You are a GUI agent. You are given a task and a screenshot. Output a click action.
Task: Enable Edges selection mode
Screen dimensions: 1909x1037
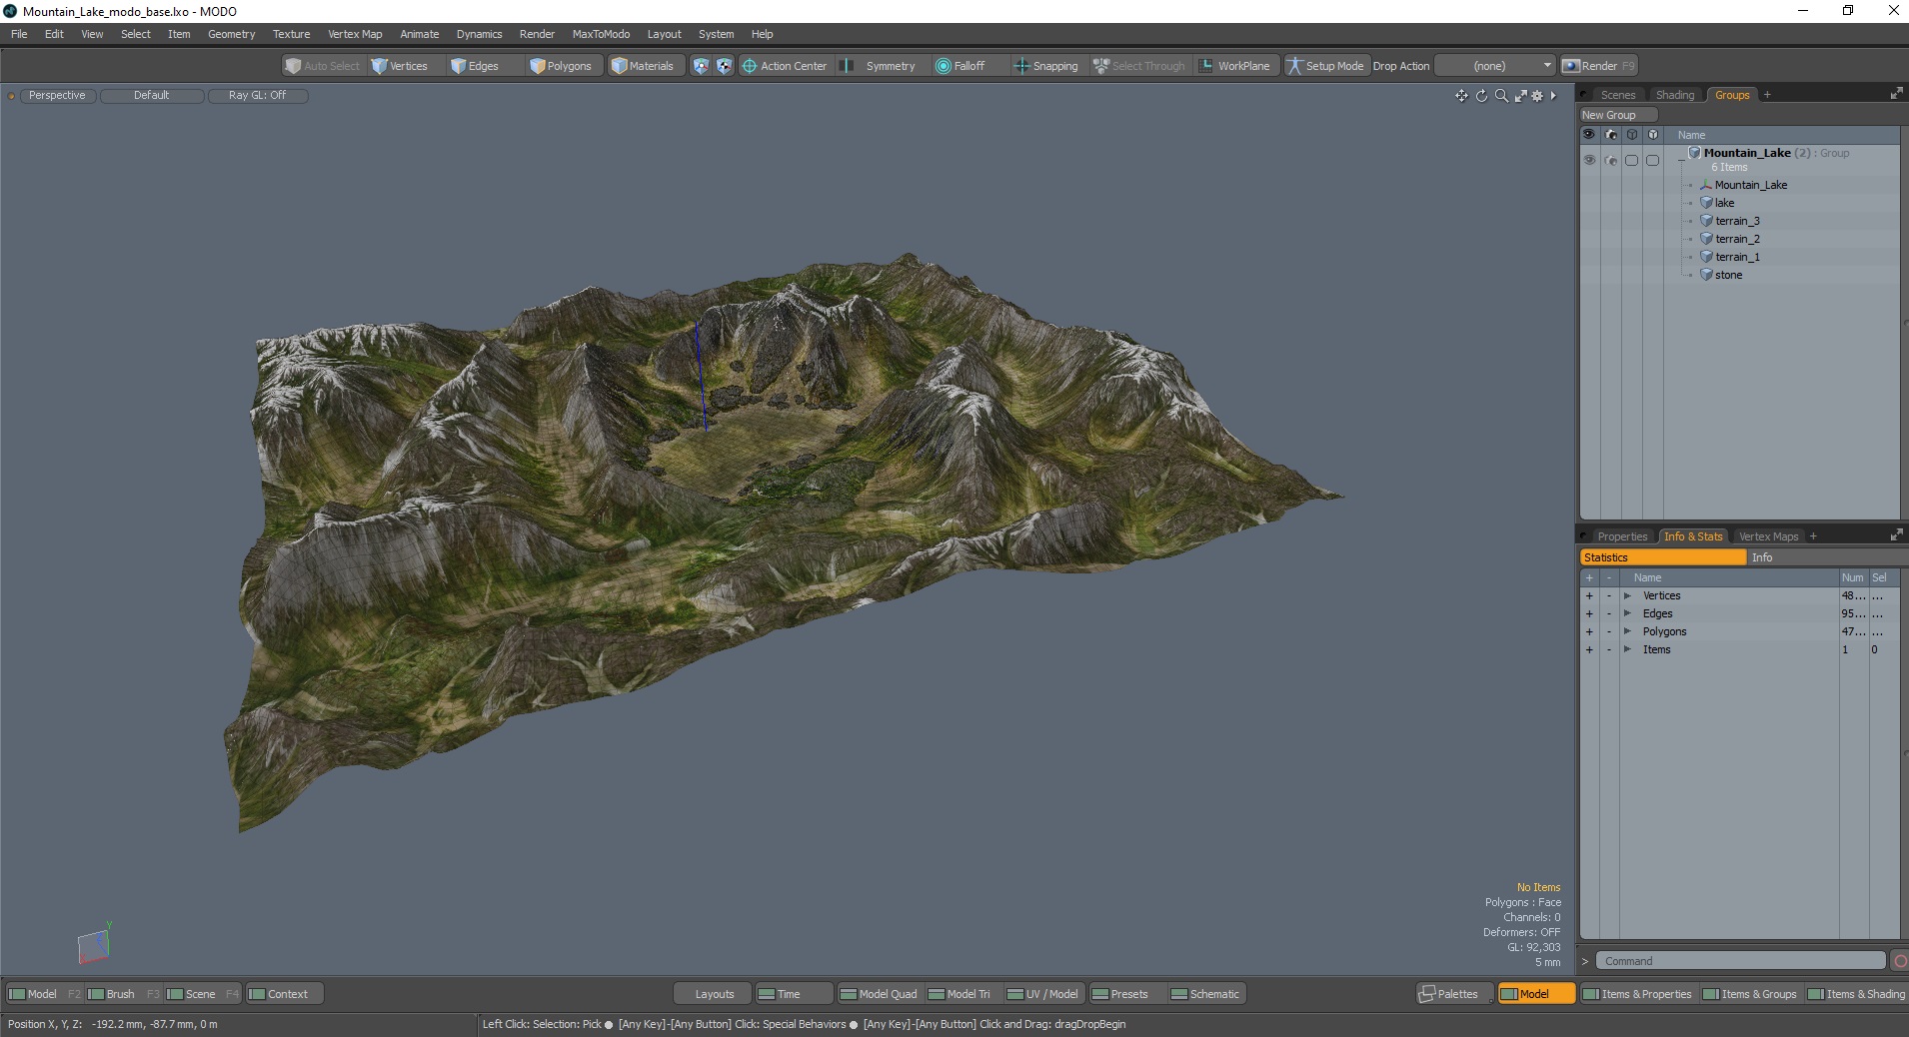tap(476, 66)
